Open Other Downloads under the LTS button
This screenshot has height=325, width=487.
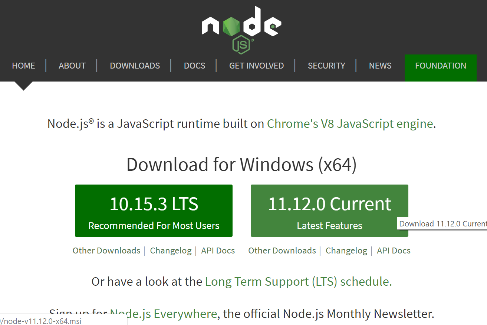coord(106,251)
